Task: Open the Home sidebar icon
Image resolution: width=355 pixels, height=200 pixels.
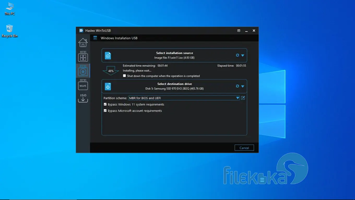Action: 83,42
